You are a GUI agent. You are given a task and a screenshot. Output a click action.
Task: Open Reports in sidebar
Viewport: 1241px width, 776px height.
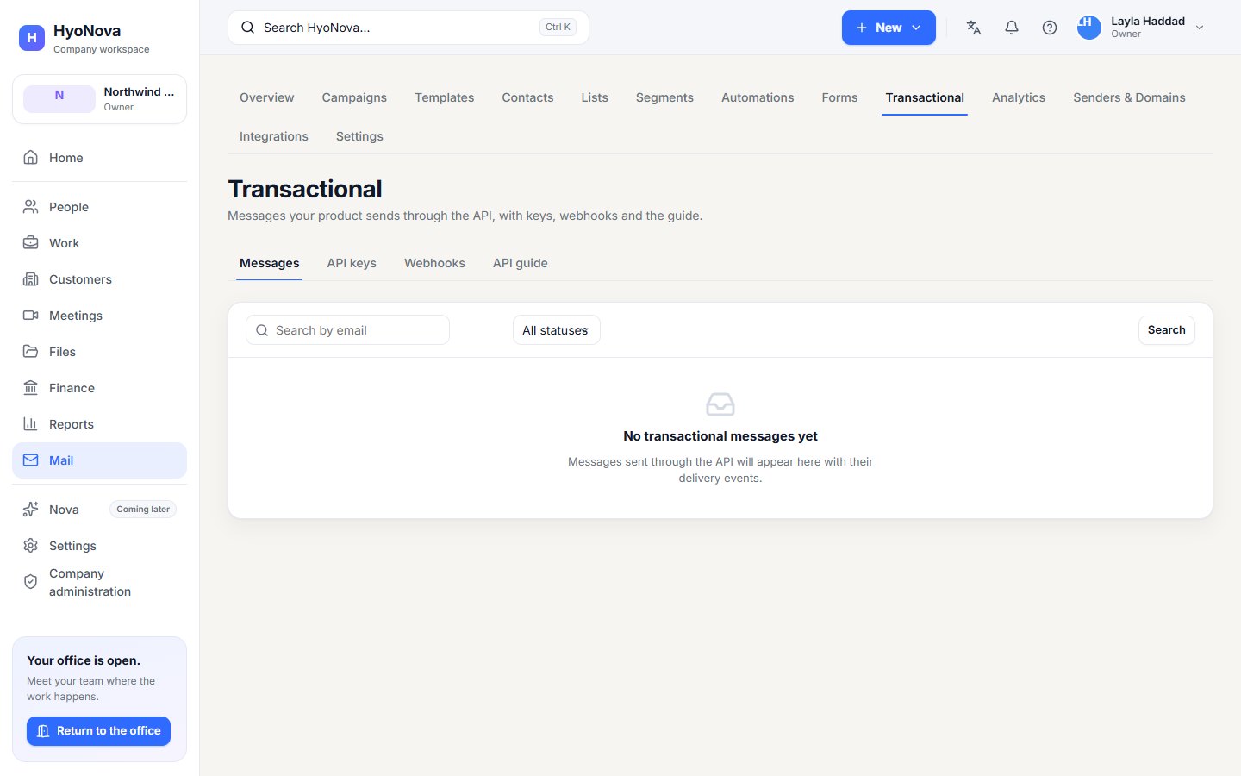[x=99, y=424]
